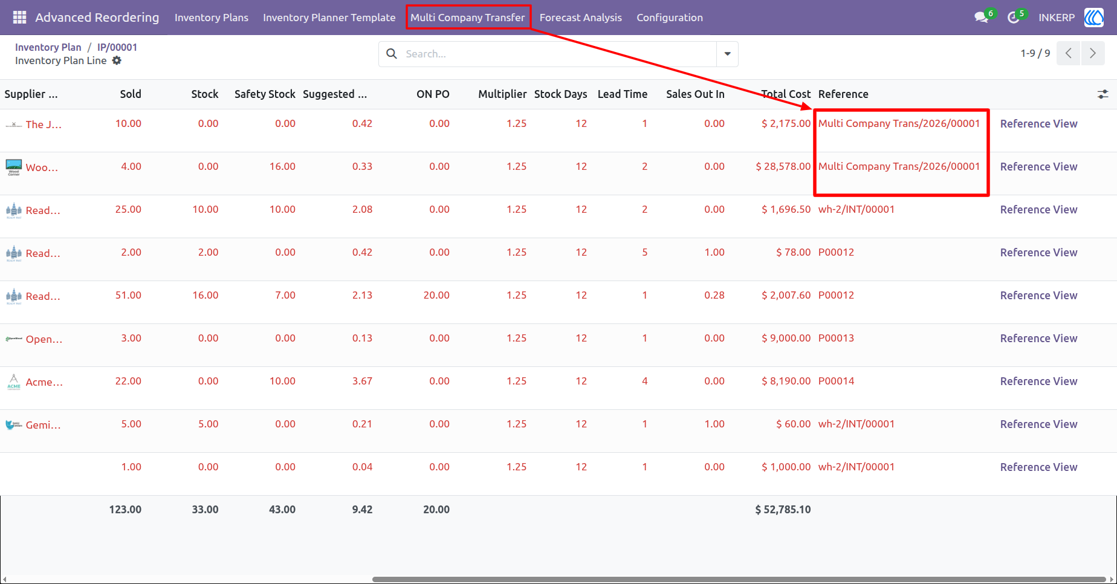The image size is (1117, 584).
Task: Open the column options adjust icon
Action: pos(1103,94)
